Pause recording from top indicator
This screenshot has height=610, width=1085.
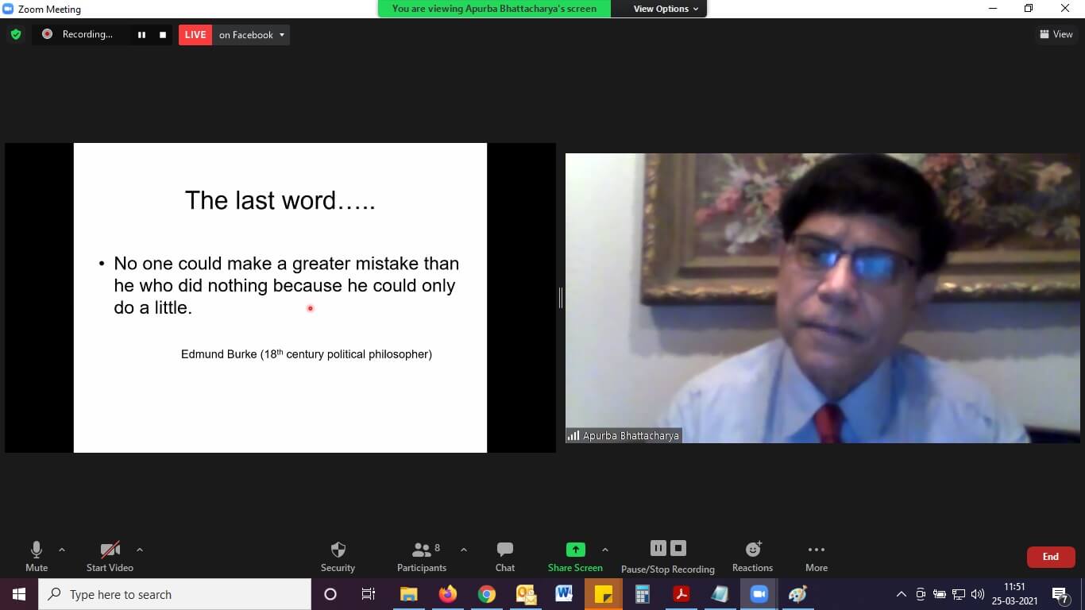(x=141, y=35)
